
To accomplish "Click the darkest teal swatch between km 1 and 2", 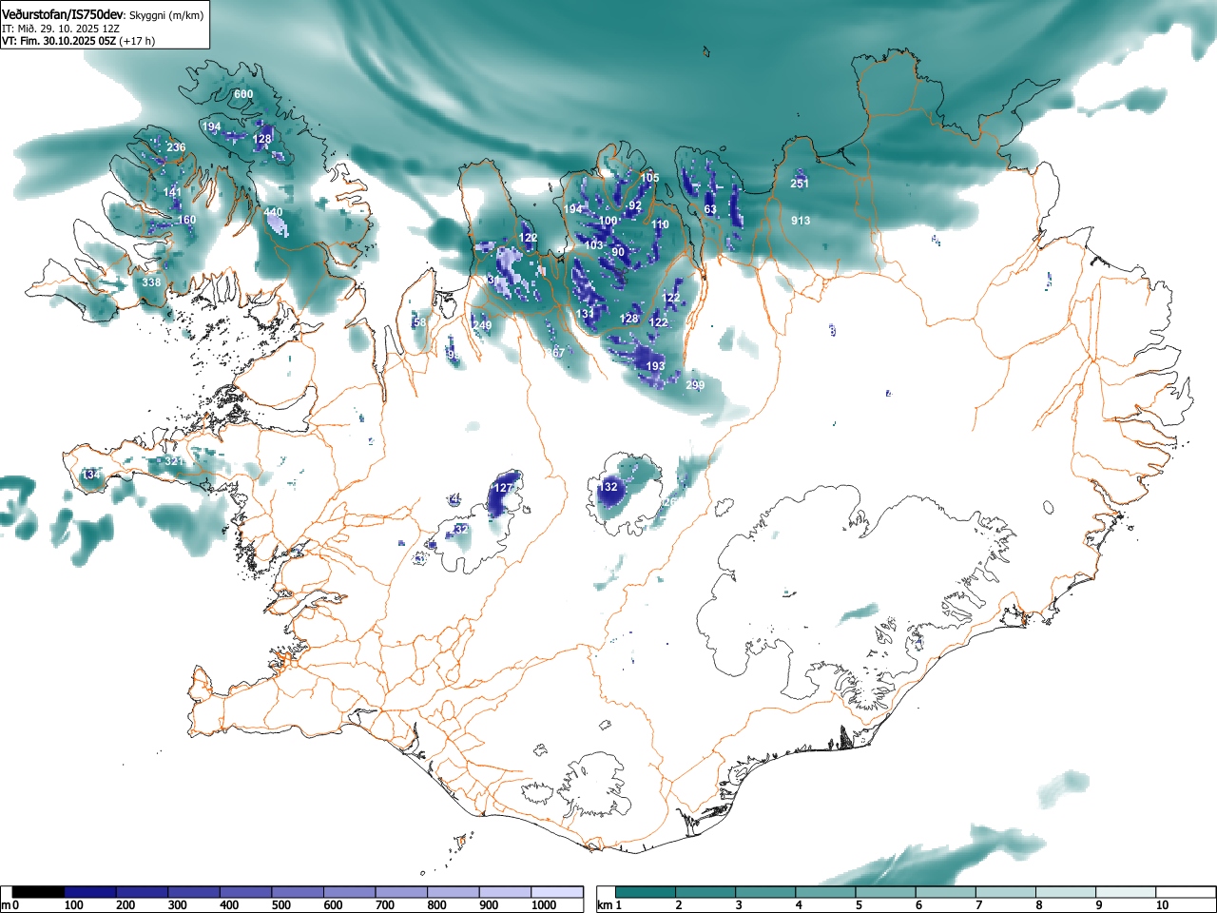I will (646, 892).
